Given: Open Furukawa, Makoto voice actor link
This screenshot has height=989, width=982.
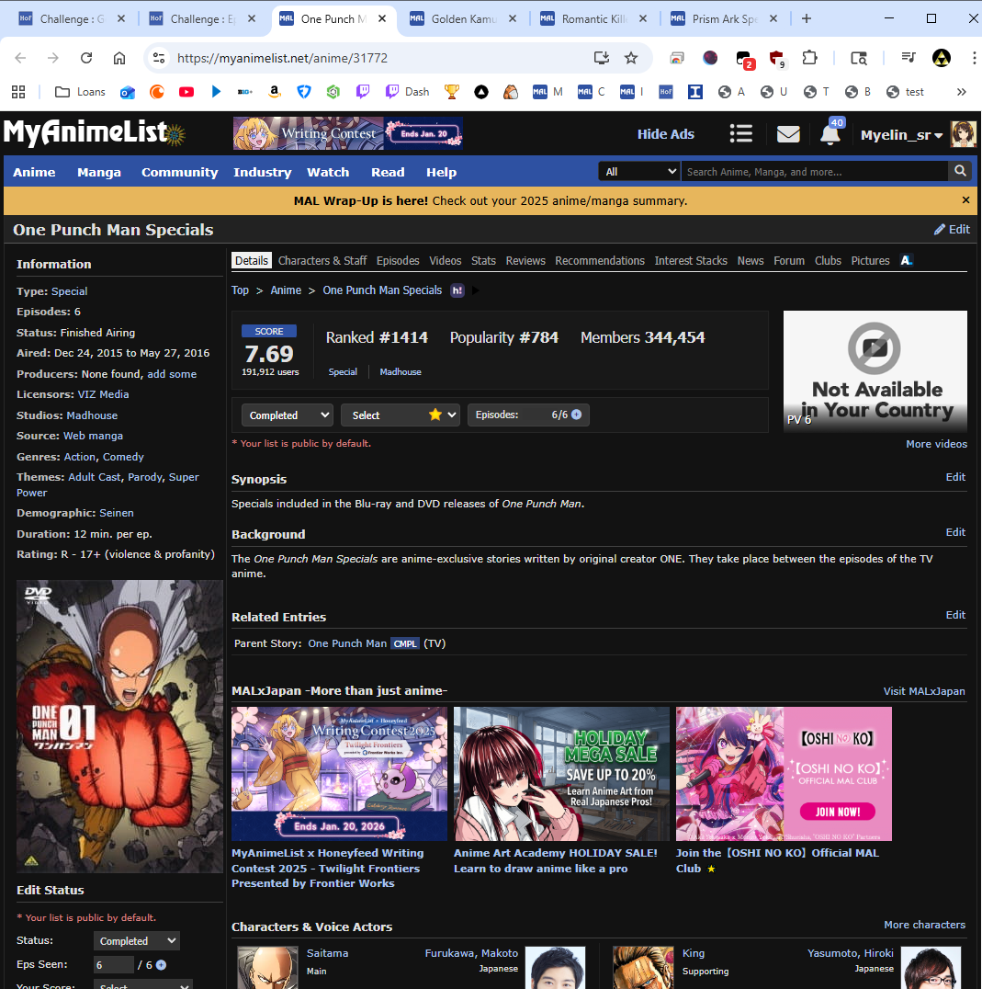Looking at the screenshot, I should (x=471, y=953).
